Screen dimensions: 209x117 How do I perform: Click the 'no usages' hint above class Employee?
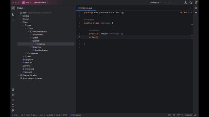(89, 19)
